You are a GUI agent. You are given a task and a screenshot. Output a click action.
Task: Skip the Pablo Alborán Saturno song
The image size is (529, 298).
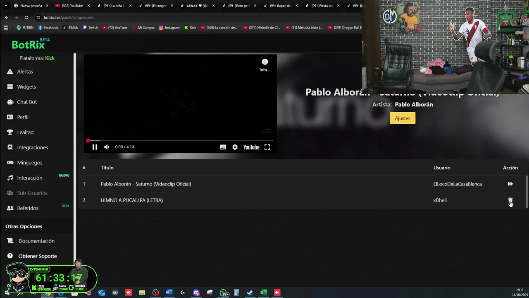[510, 184]
